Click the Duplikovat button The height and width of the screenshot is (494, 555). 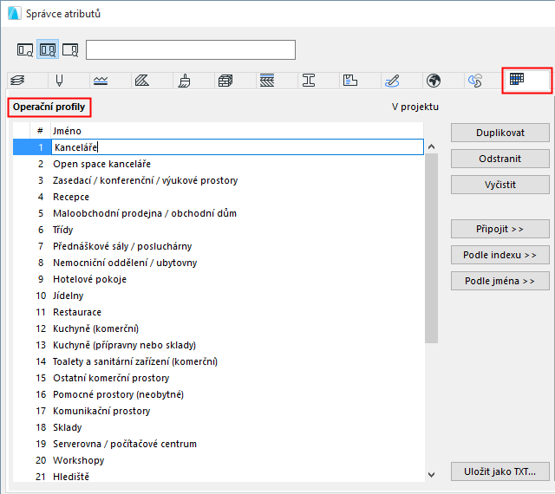coord(499,133)
